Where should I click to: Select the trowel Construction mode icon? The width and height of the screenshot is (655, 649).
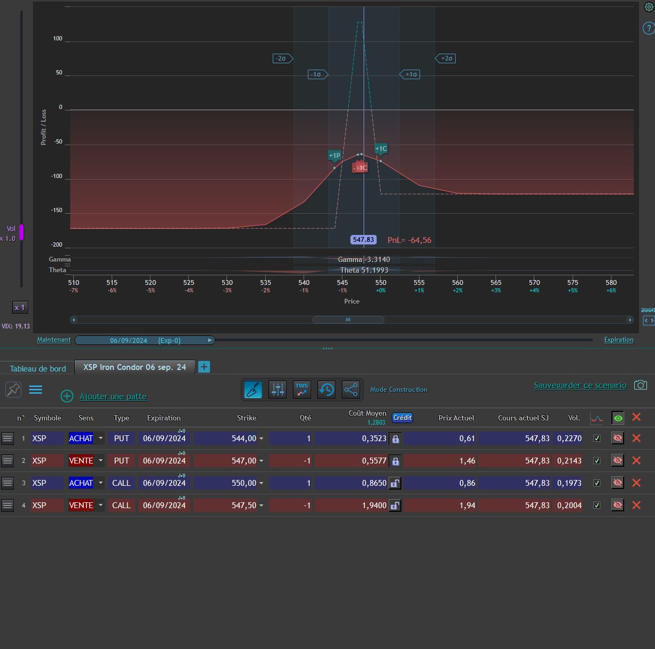[253, 390]
